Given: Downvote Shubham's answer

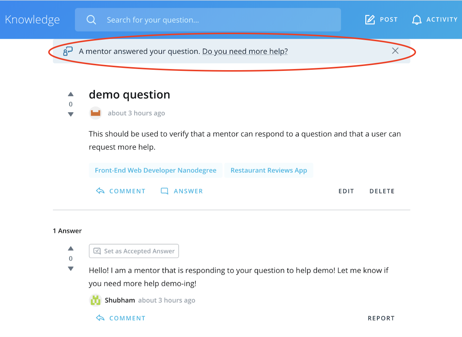Looking at the screenshot, I should point(71,269).
